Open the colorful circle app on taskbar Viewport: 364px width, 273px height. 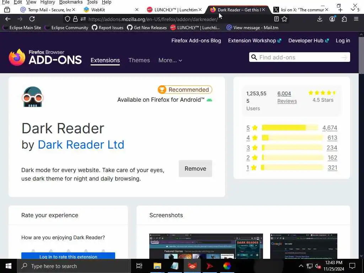227,266
